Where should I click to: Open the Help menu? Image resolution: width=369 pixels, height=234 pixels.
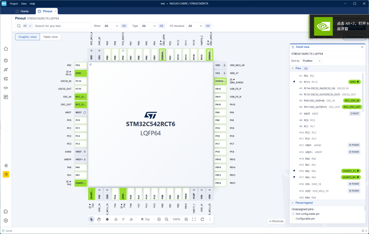pos(32,3)
